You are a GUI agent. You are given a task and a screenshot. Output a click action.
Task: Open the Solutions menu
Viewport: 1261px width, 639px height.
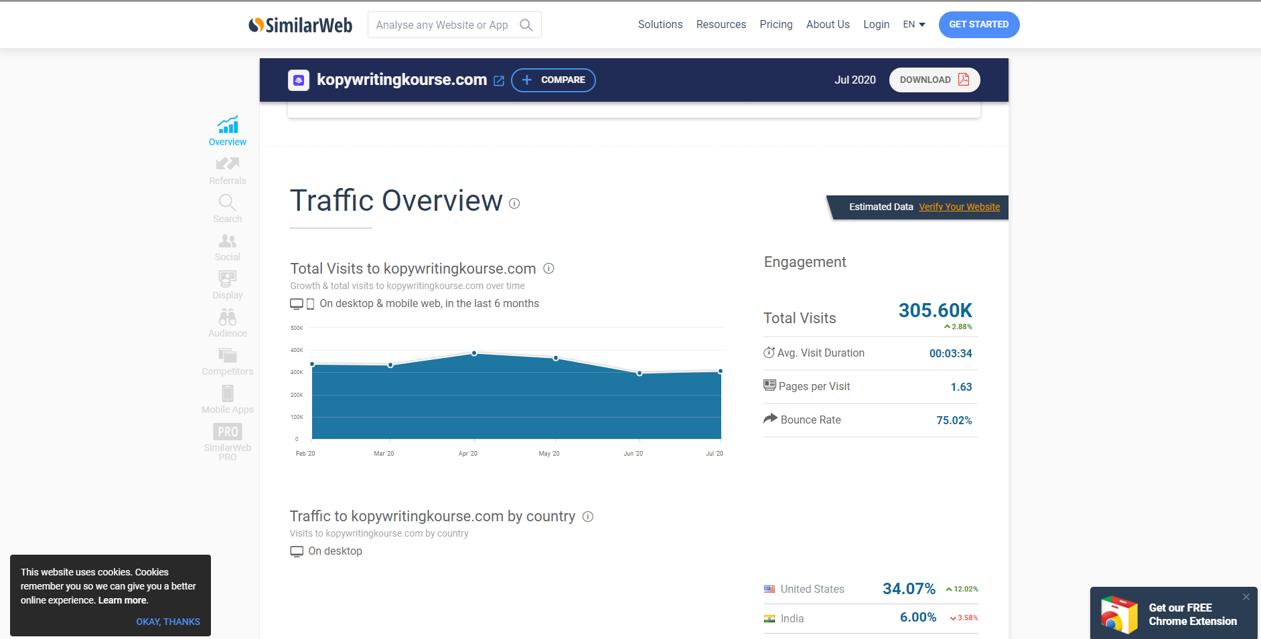660,25
